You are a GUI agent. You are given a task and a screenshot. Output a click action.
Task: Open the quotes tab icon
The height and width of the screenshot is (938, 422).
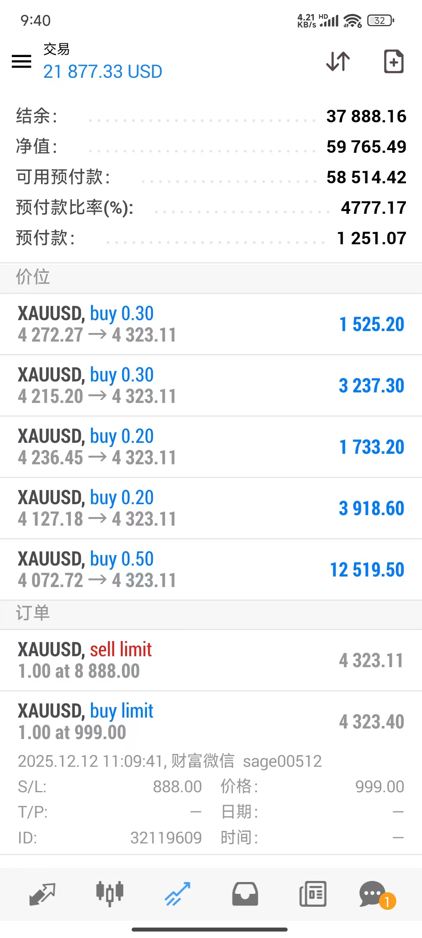coord(42,894)
